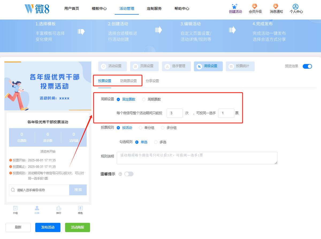The width and height of the screenshot is (321, 239).
Task: Switch to the 活动设置 tab
Action: tap(113, 66)
